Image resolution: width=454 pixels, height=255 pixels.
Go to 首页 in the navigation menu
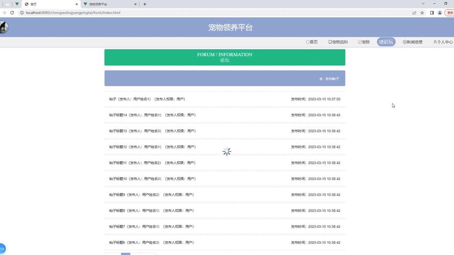coord(312,42)
